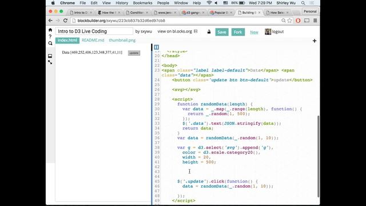This screenshot has width=366, height=206.
Task: Open help via the question mark icon
Action: [50, 37]
